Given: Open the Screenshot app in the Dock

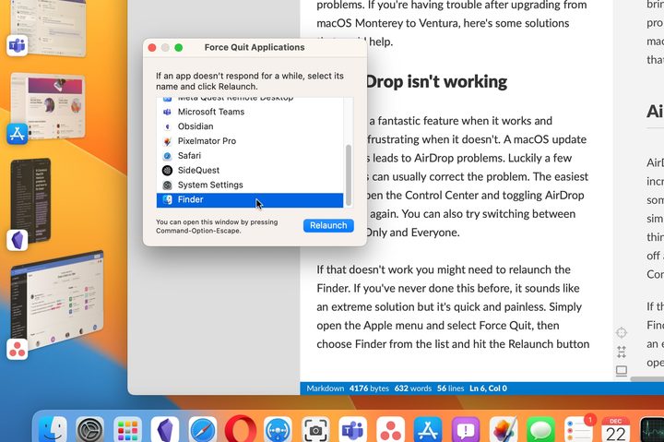Looking at the screenshot, I should (x=315, y=430).
